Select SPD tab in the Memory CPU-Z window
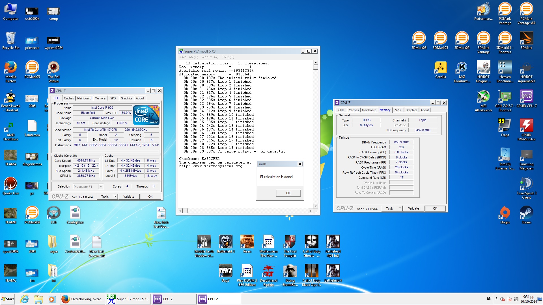 point(398,110)
